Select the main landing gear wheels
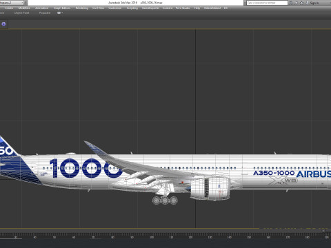 point(165,200)
